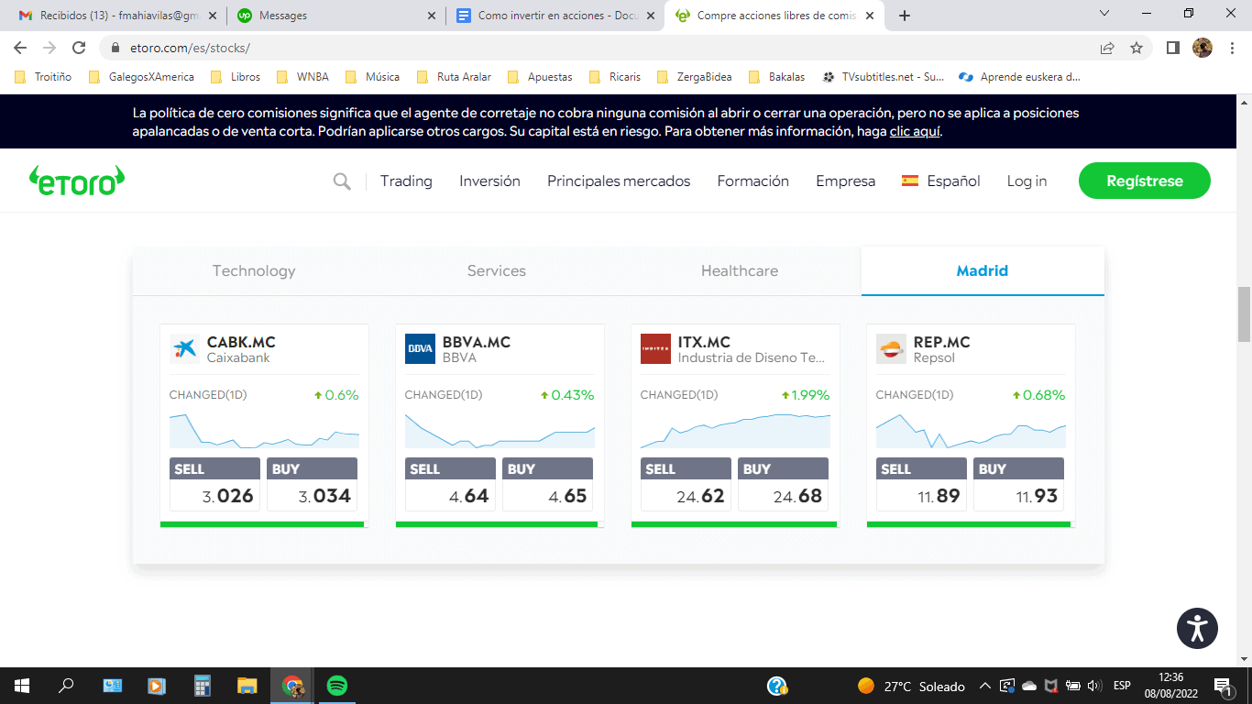
Task: Click the ESP keyboard language indicator
Action: pyautogui.click(x=1122, y=686)
